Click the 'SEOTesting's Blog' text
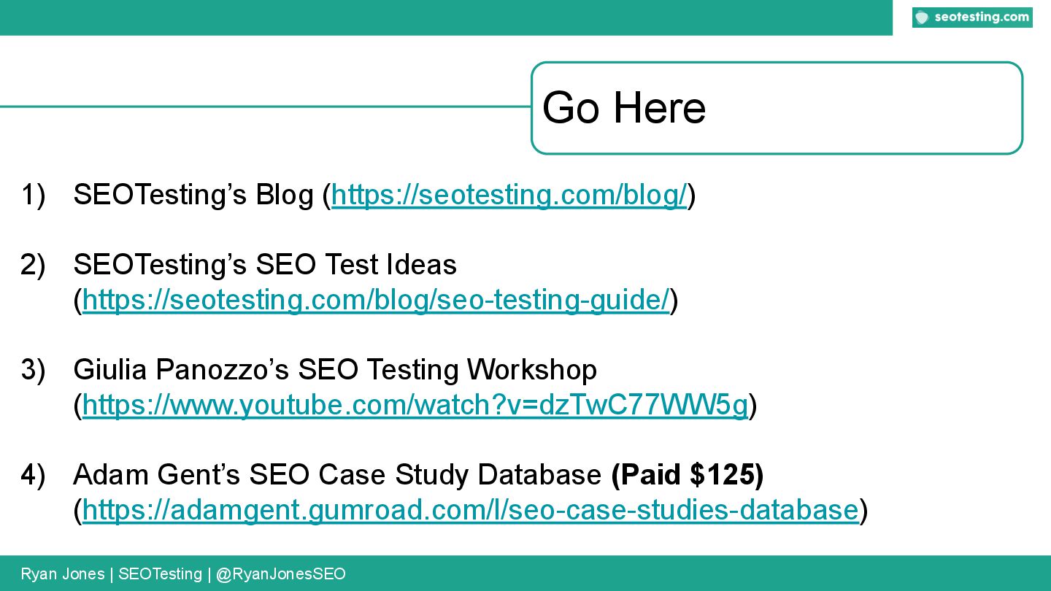The height and width of the screenshot is (591, 1051). tap(193, 196)
